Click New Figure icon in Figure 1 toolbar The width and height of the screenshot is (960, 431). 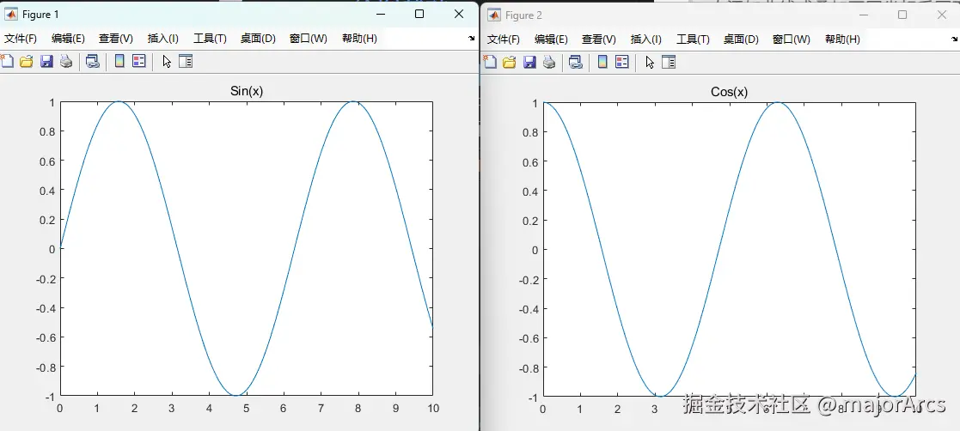[7, 61]
